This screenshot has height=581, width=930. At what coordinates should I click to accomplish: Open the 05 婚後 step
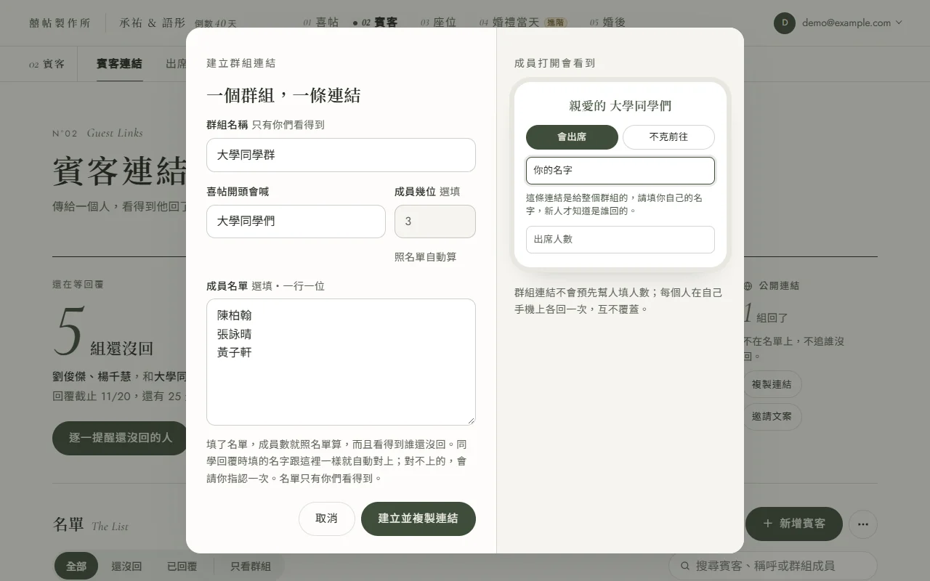[x=607, y=23]
